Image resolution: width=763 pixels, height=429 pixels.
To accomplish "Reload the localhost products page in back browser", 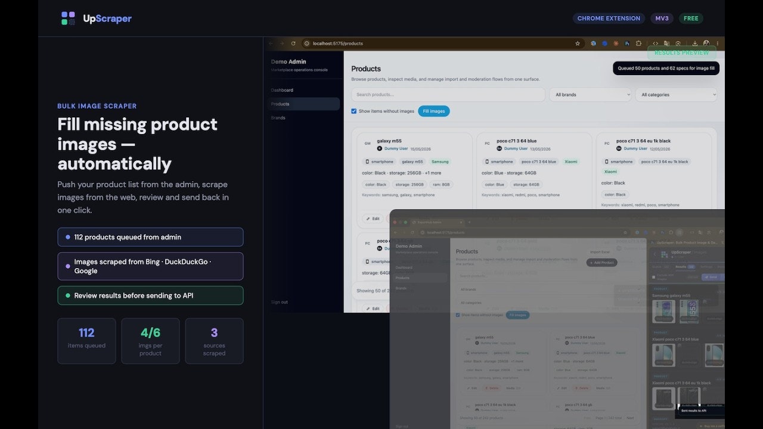I will pyautogui.click(x=293, y=43).
